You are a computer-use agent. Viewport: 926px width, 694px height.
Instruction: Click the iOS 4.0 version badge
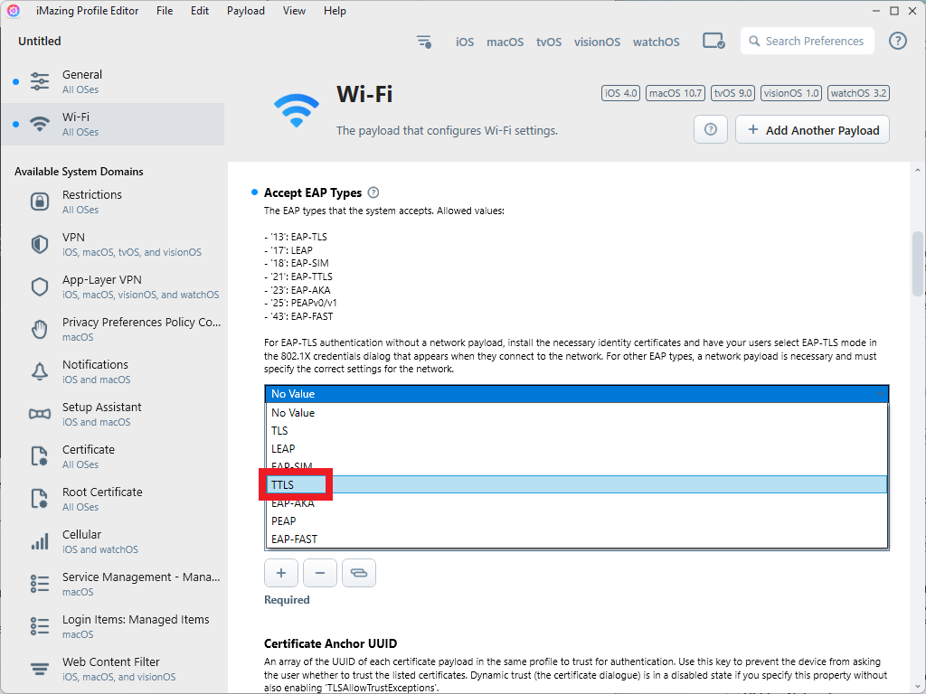[620, 93]
